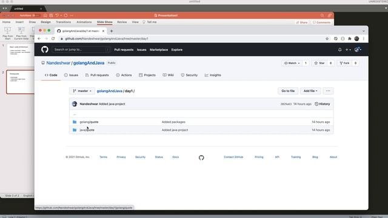Click the golangAndJava breadcrumb link

(109, 91)
